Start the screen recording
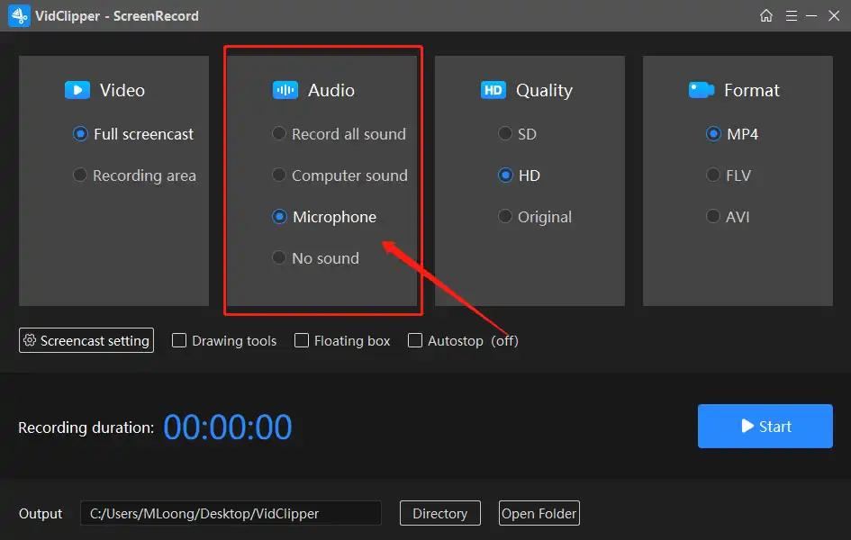Viewport: 851px width, 540px height. 765,426
